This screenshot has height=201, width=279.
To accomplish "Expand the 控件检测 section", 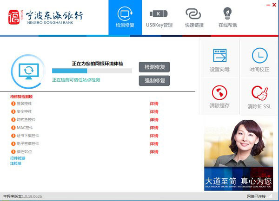I will pos(18,158).
